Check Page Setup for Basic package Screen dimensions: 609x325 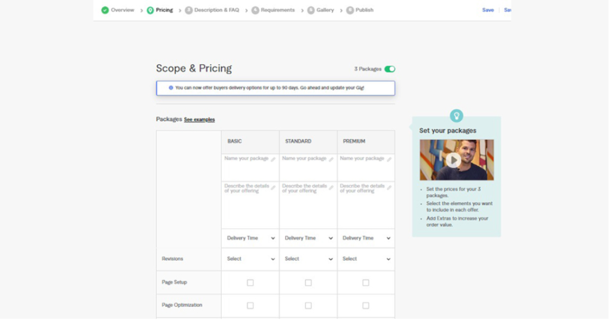(250, 283)
